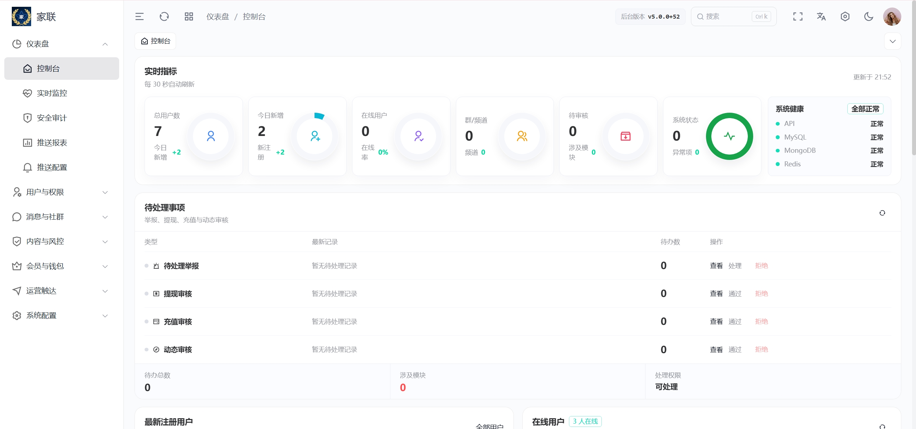The width and height of the screenshot is (916, 429).
Task: Click the 在线用户 checked-user icon
Action: pyautogui.click(x=418, y=136)
